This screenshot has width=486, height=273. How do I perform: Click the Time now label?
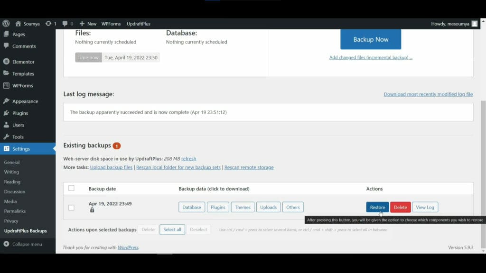[88, 57]
